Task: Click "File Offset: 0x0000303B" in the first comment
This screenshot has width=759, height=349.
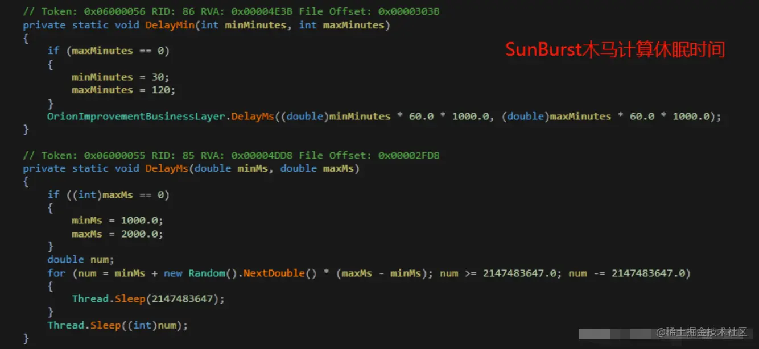Action: (368, 11)
